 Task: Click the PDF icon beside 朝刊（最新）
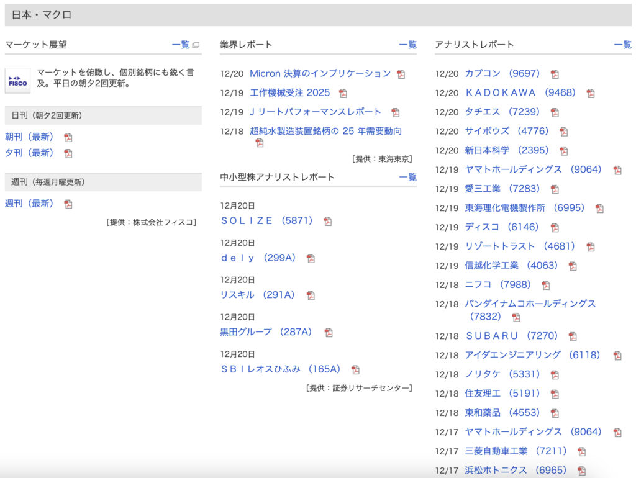(68, 137)
